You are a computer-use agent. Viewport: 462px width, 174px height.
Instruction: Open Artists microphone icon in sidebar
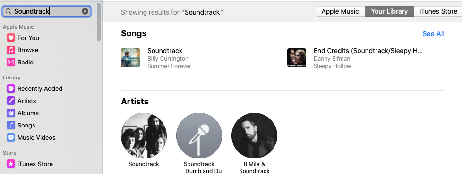pyautogui.click(x=11, y=101)
